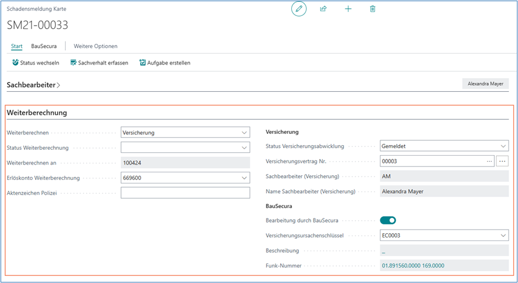Click the Aufgabe erstellen action

(x=165, y=63)
